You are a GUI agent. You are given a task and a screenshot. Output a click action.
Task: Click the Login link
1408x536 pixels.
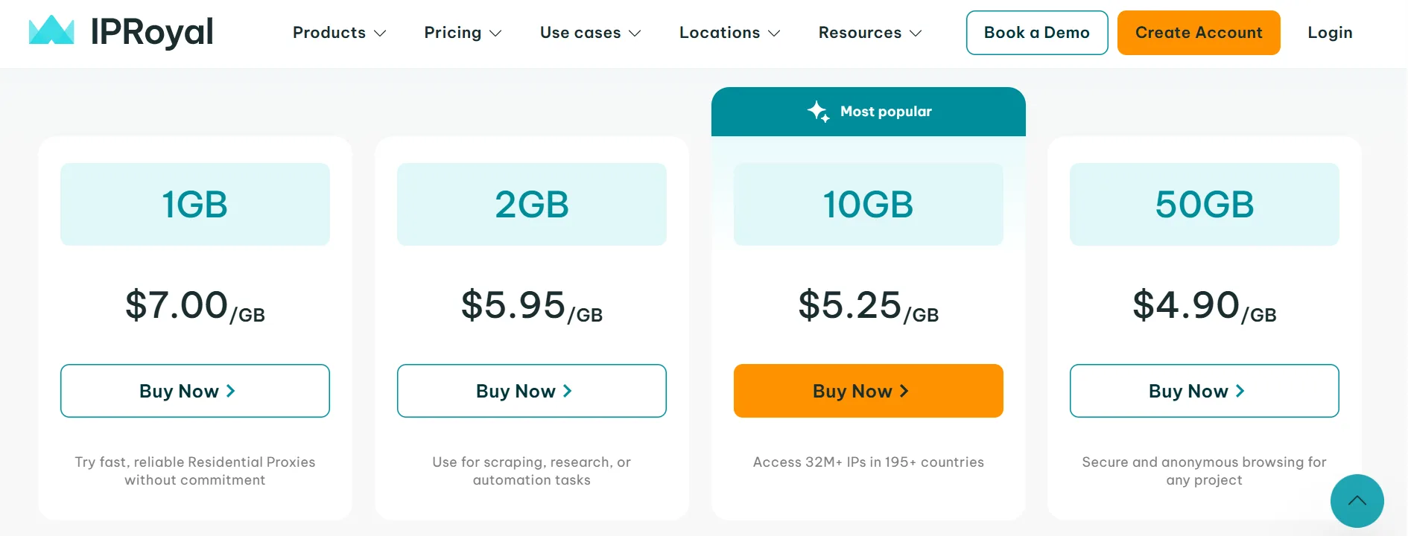1329,32
